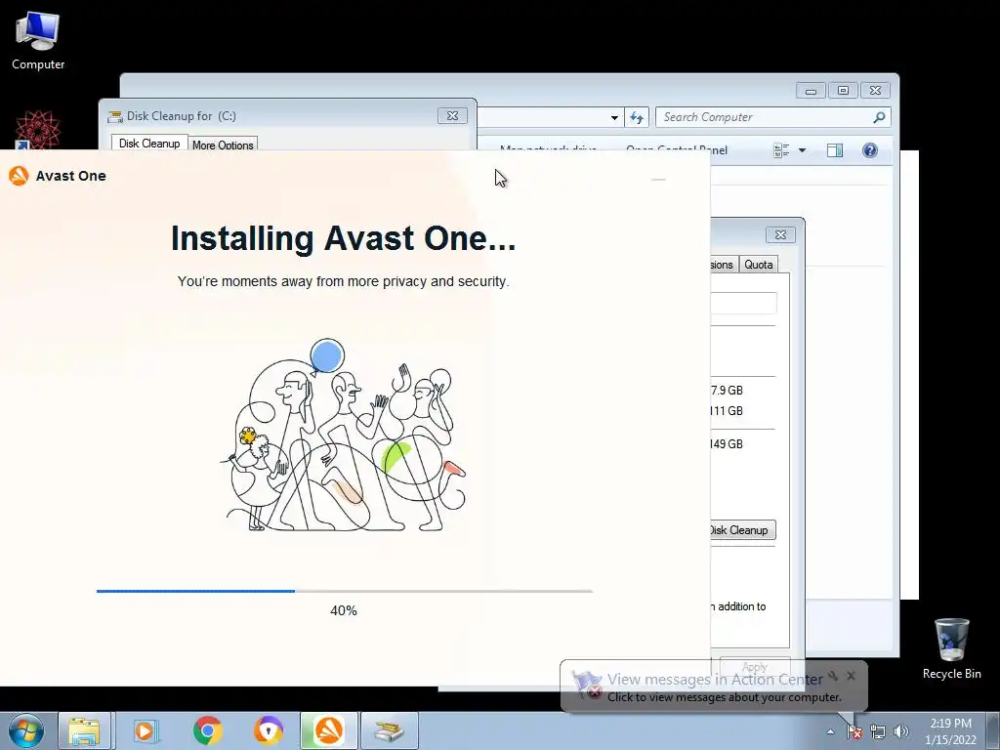
Task: Switch to the More Options tab
Action: coord(223,145)
